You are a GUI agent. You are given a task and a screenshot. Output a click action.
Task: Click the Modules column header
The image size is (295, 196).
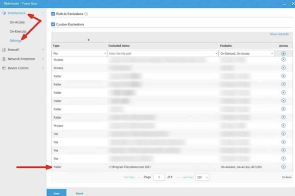click(226, 46)
